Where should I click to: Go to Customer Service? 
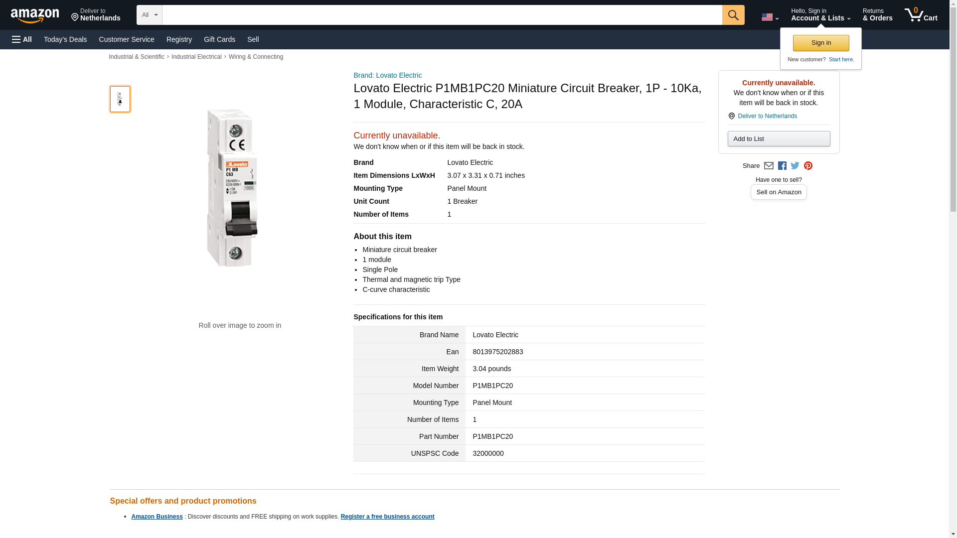coord(127,39)
